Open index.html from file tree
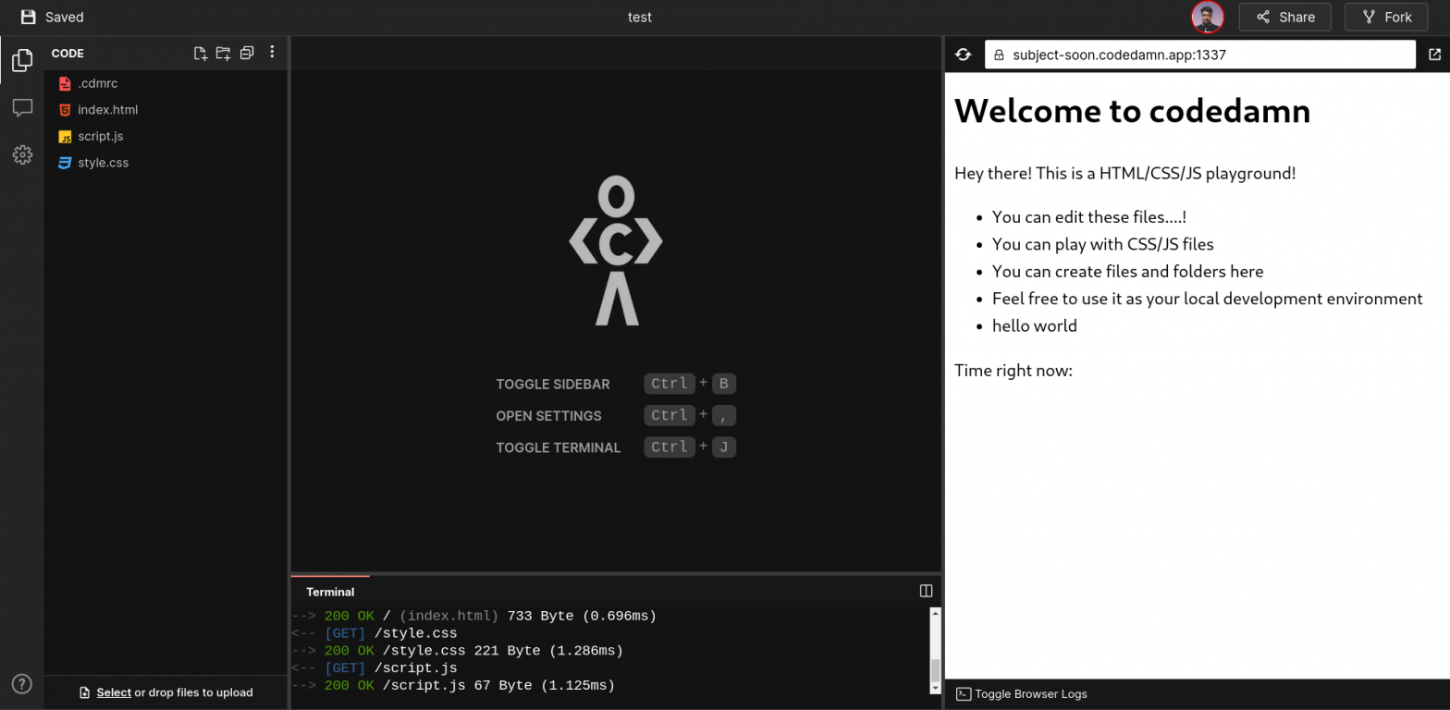Image resolution: width=1450 pixels, height=710 pixels. 107,109
